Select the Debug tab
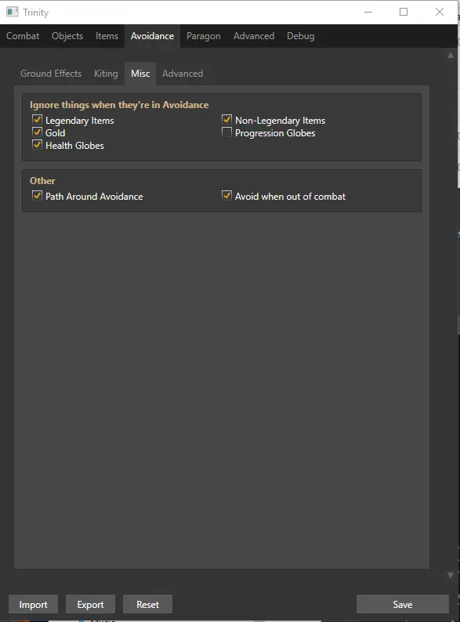Screen dimensions: 460x622 coord(300,36)
